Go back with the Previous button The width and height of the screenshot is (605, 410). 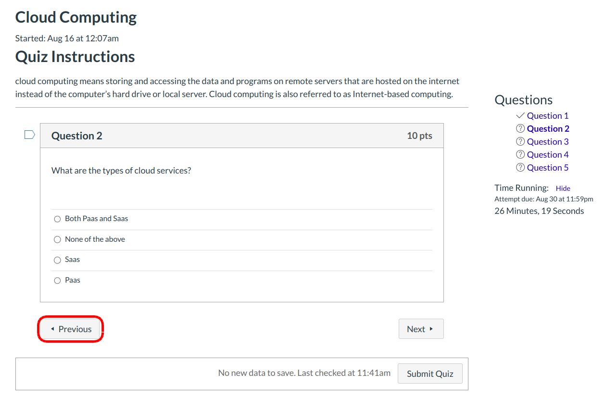71,329
